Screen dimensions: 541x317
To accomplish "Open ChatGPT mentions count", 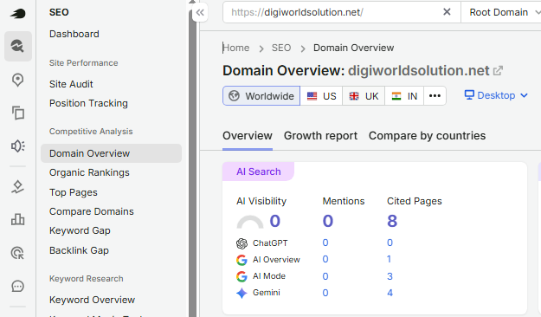I will click(325, 243).
